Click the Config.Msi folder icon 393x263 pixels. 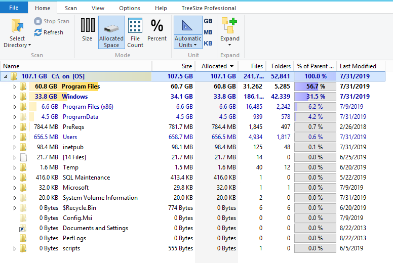tap(23, 218)
